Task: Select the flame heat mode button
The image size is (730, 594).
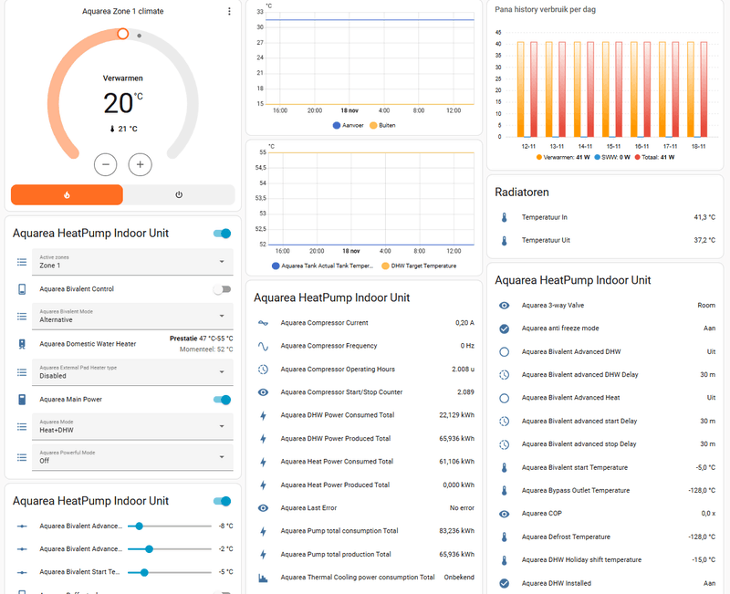Action: (67, 194)
